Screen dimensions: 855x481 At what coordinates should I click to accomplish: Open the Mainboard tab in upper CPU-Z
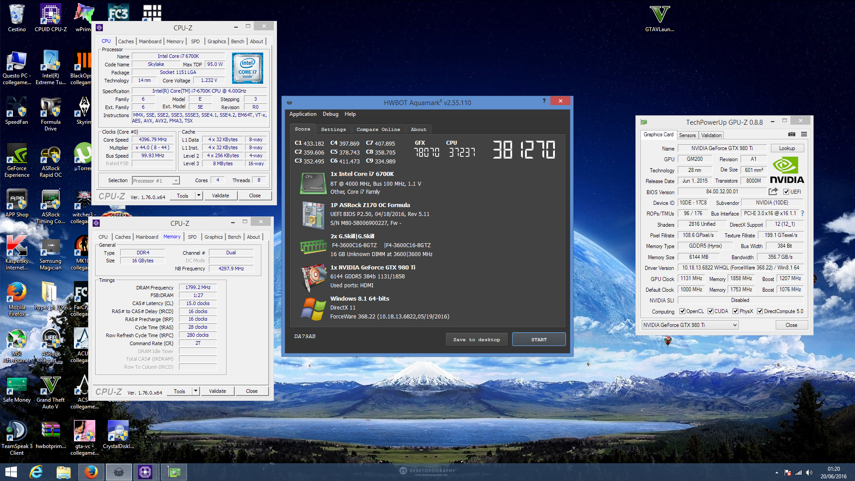(150, 41)
